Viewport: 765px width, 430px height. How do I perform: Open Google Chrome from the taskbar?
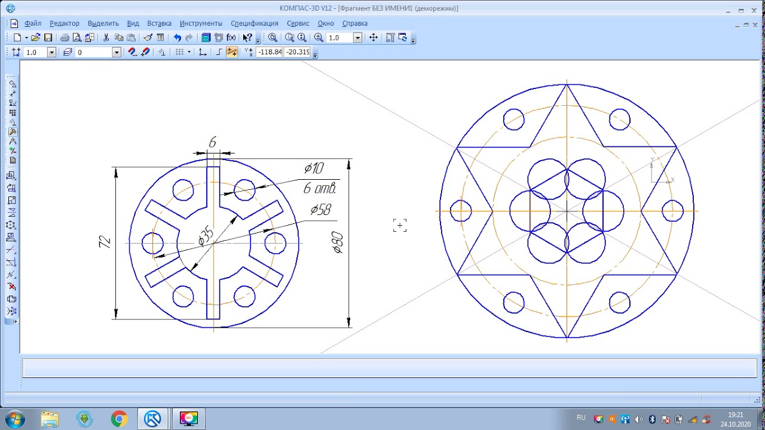pyautogui.click(x=119, y=419)
